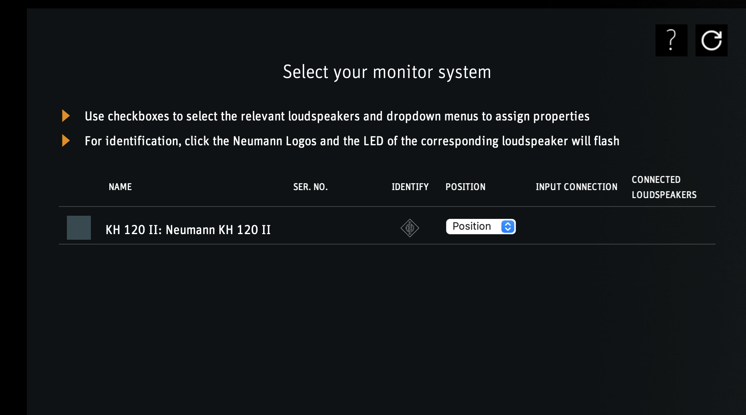Click the blue arrows on Position dropdown

point(508,227)
